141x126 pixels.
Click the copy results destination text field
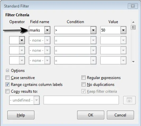81,100
